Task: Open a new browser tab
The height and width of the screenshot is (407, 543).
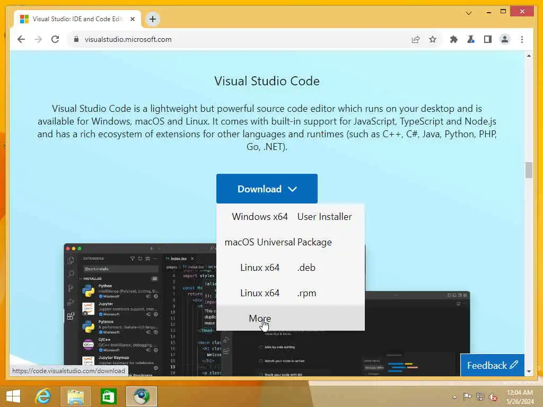Action: pyautogui.click(x=152, y=19)
